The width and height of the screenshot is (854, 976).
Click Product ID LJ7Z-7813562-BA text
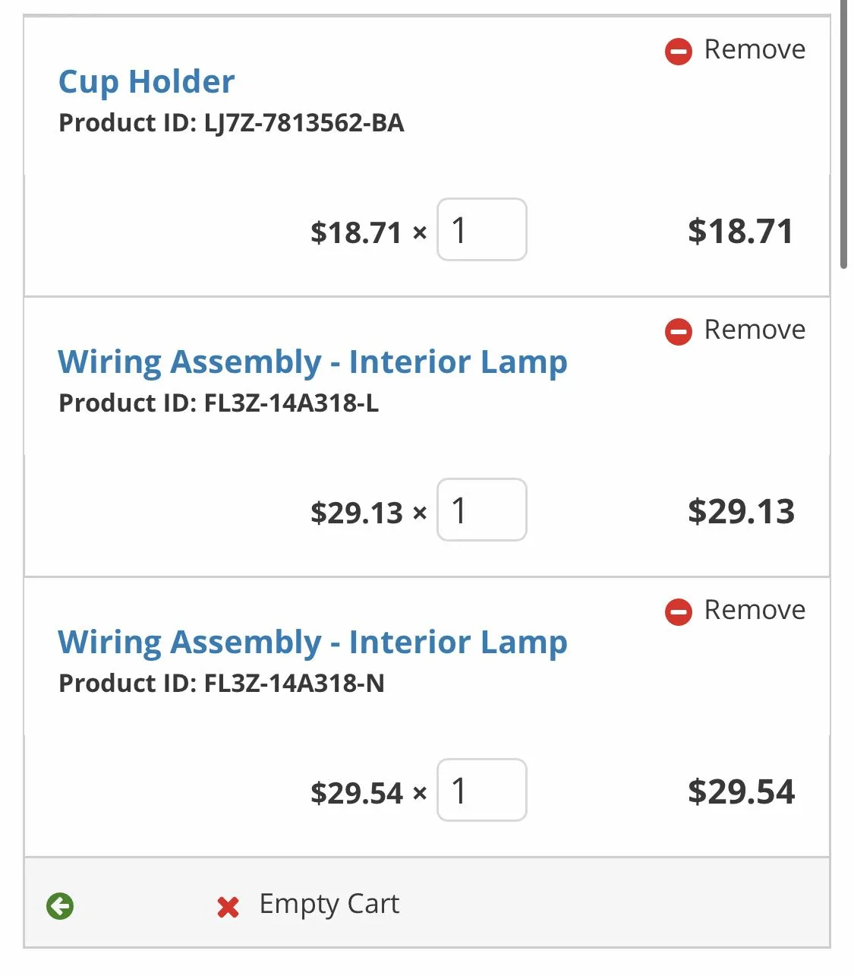(x=232, y=123)
